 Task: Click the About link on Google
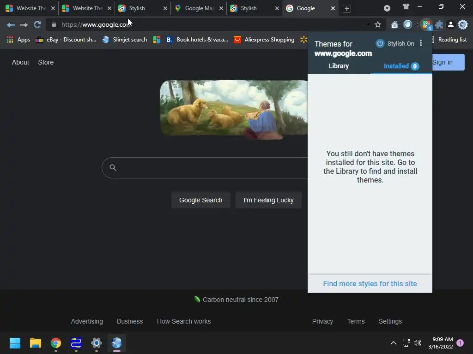(x=20, y=62)
